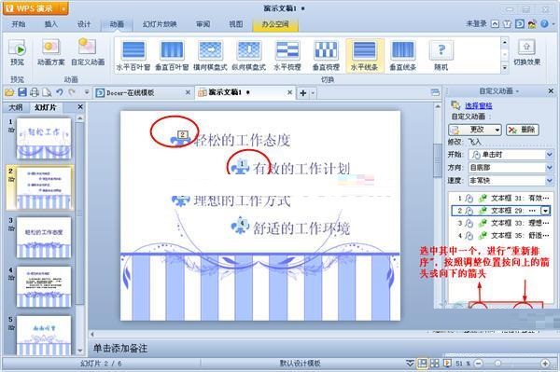Select slide 4 thumbnail
The width and height of the screenshot is (560, 372).
point(44,287)
